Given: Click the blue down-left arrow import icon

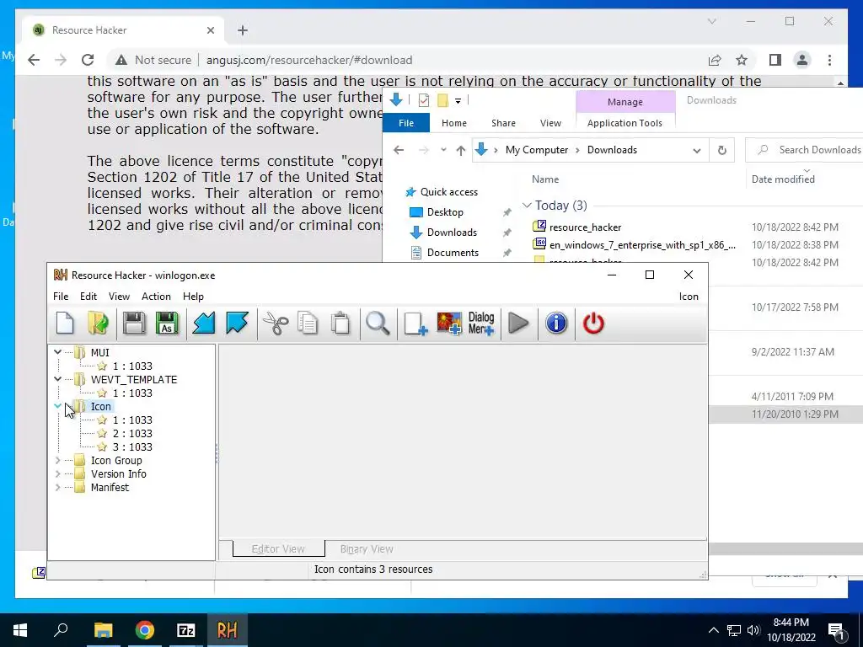Looking at the screenshot, I should coord(204,323).
